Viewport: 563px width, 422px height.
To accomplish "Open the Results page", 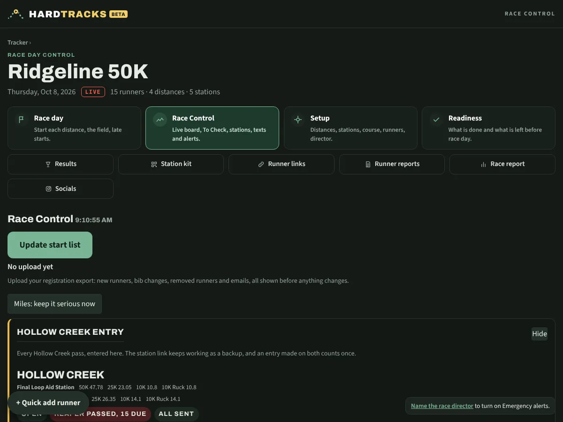I will 61,164.
